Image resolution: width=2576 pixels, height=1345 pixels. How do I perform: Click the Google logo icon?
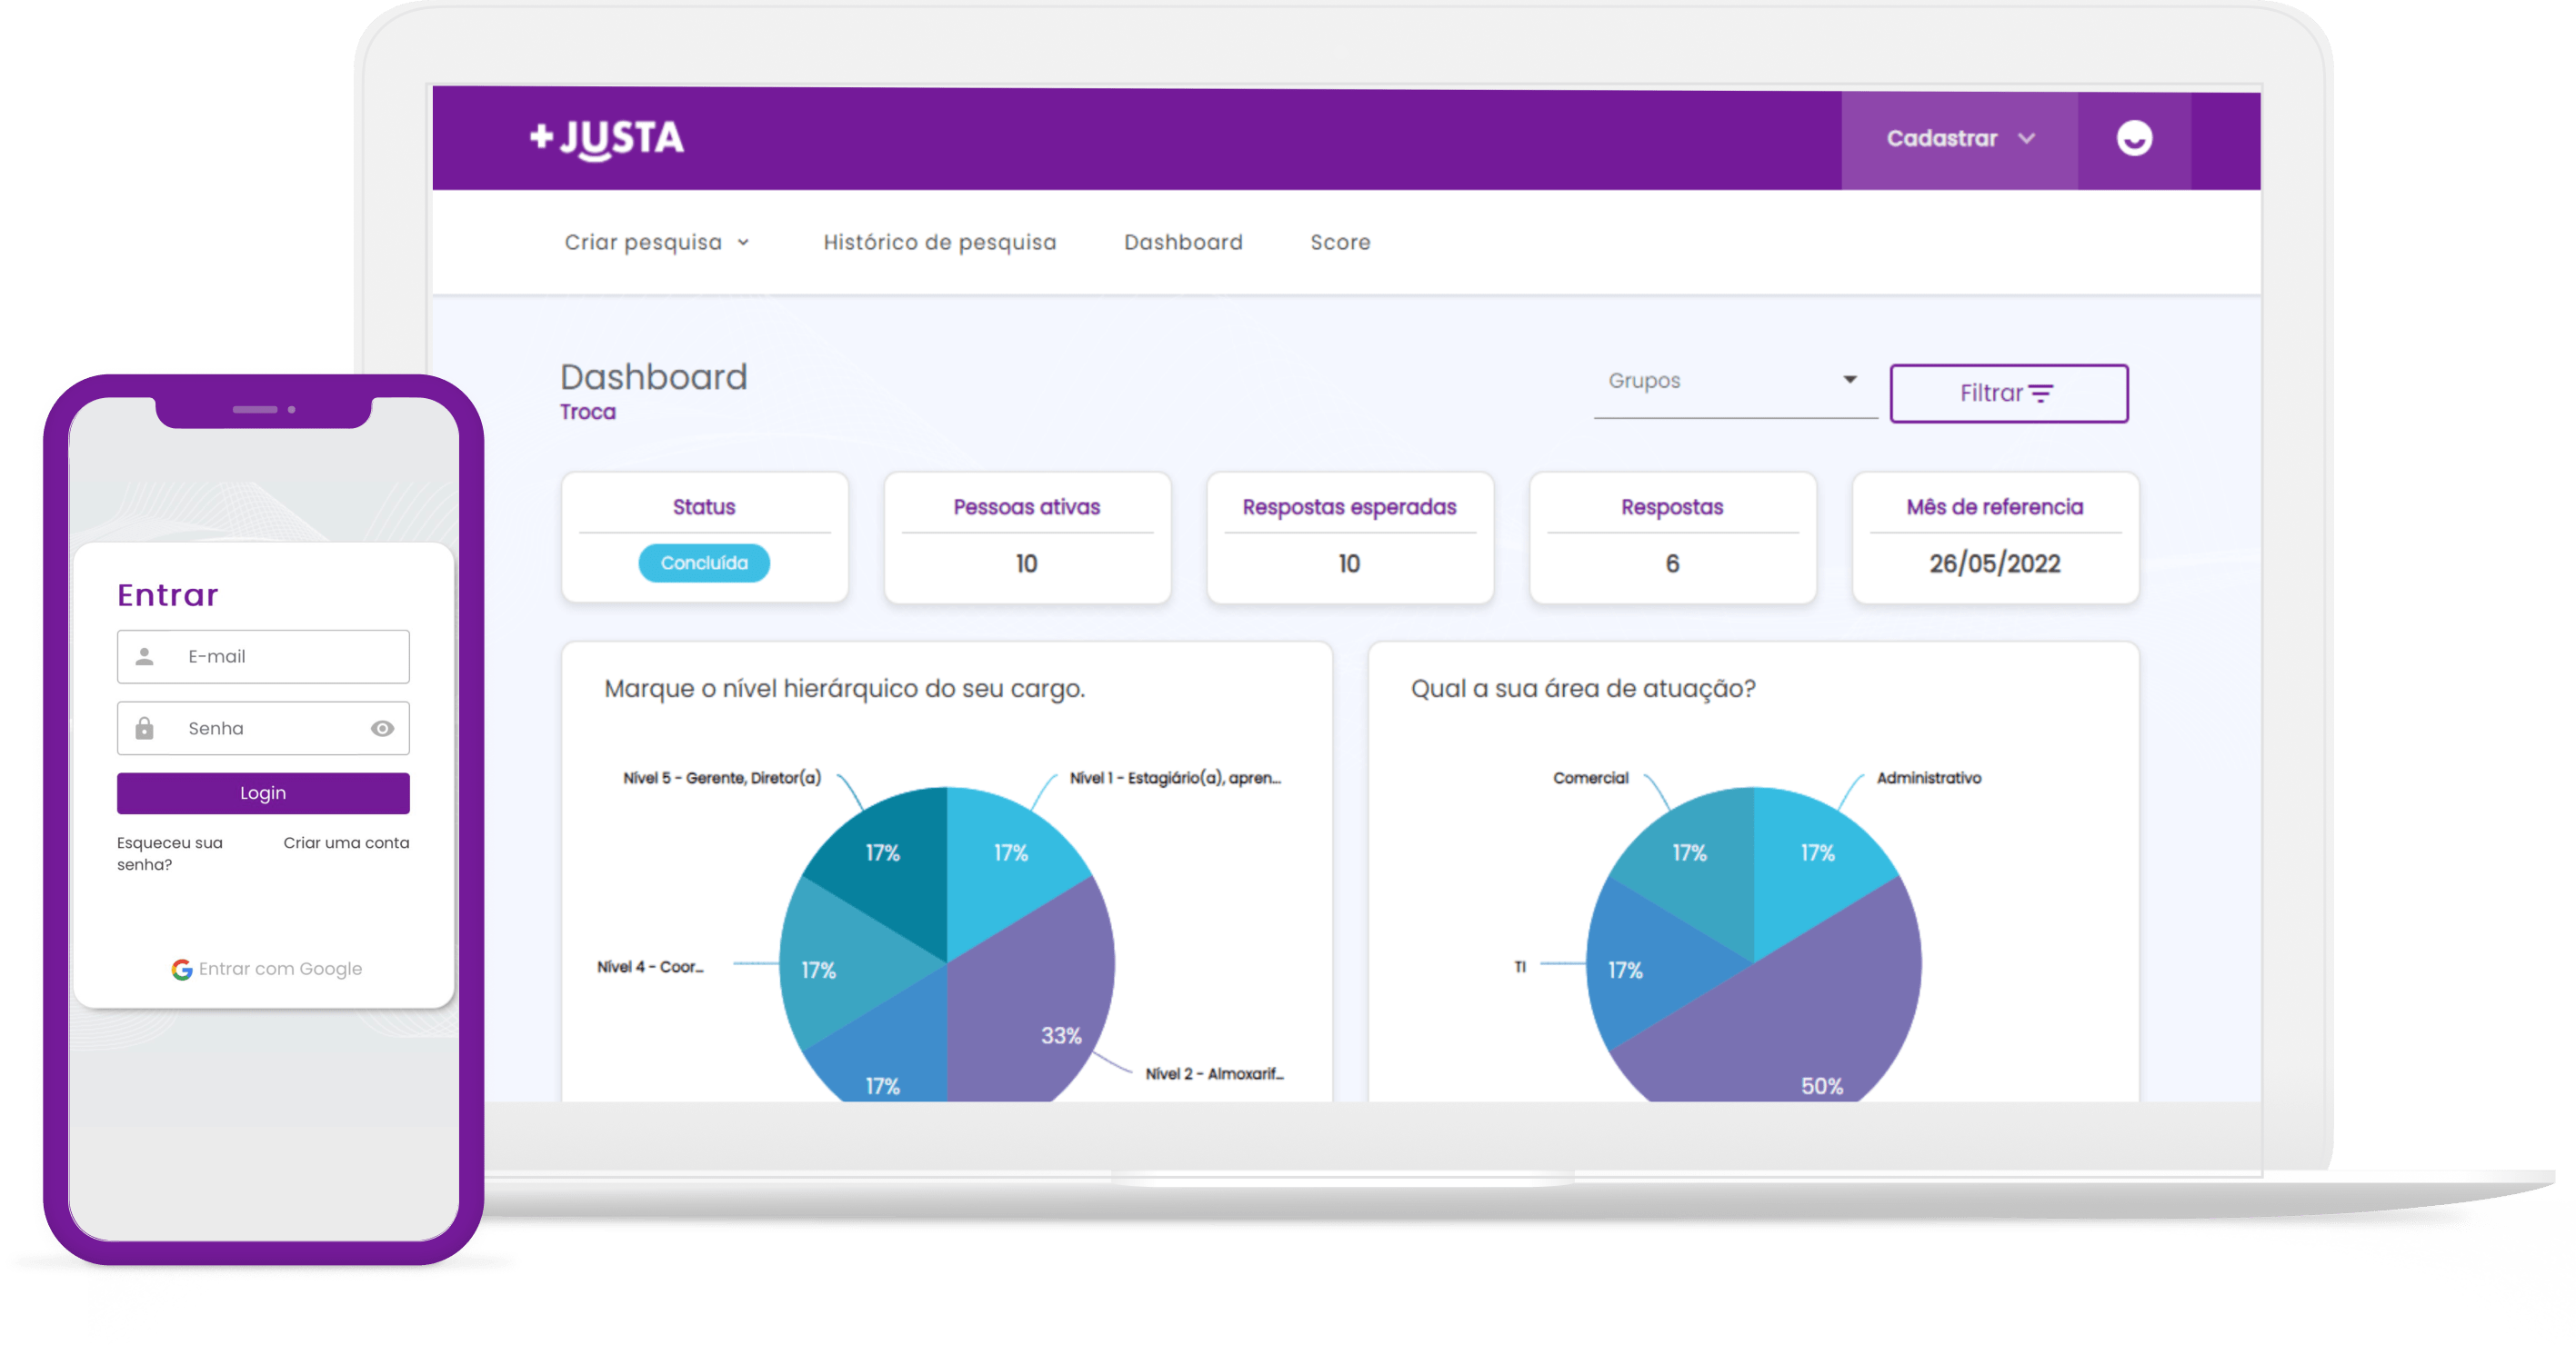click(182, 970)
